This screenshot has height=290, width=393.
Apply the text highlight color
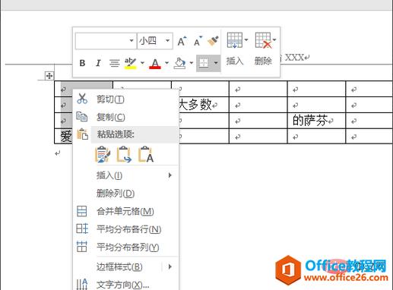pyautogui.click(x=130, y=63)
